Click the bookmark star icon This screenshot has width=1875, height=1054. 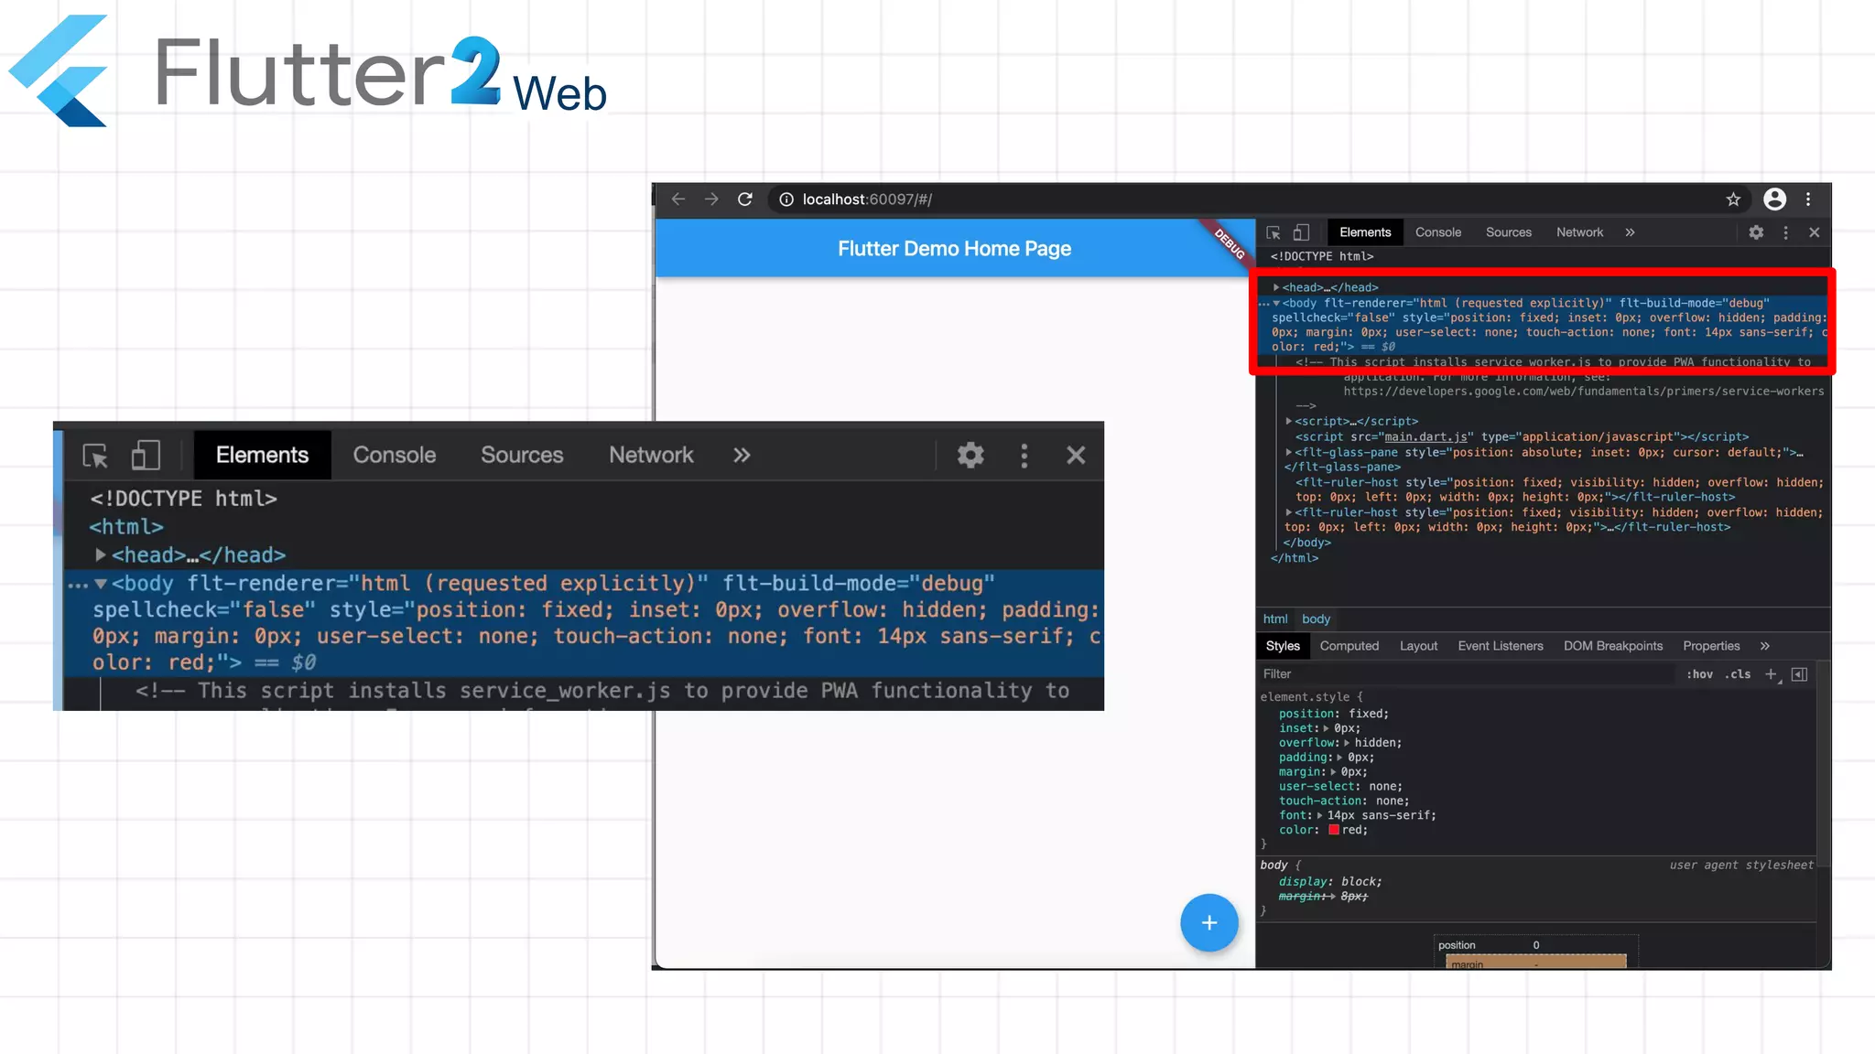(x=1733, y=199)
